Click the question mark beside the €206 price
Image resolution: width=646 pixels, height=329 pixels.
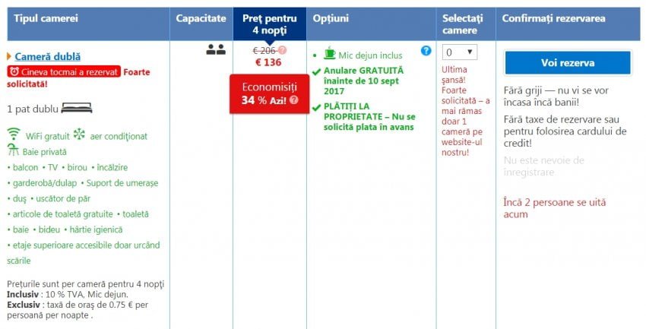tap(283, 50)
